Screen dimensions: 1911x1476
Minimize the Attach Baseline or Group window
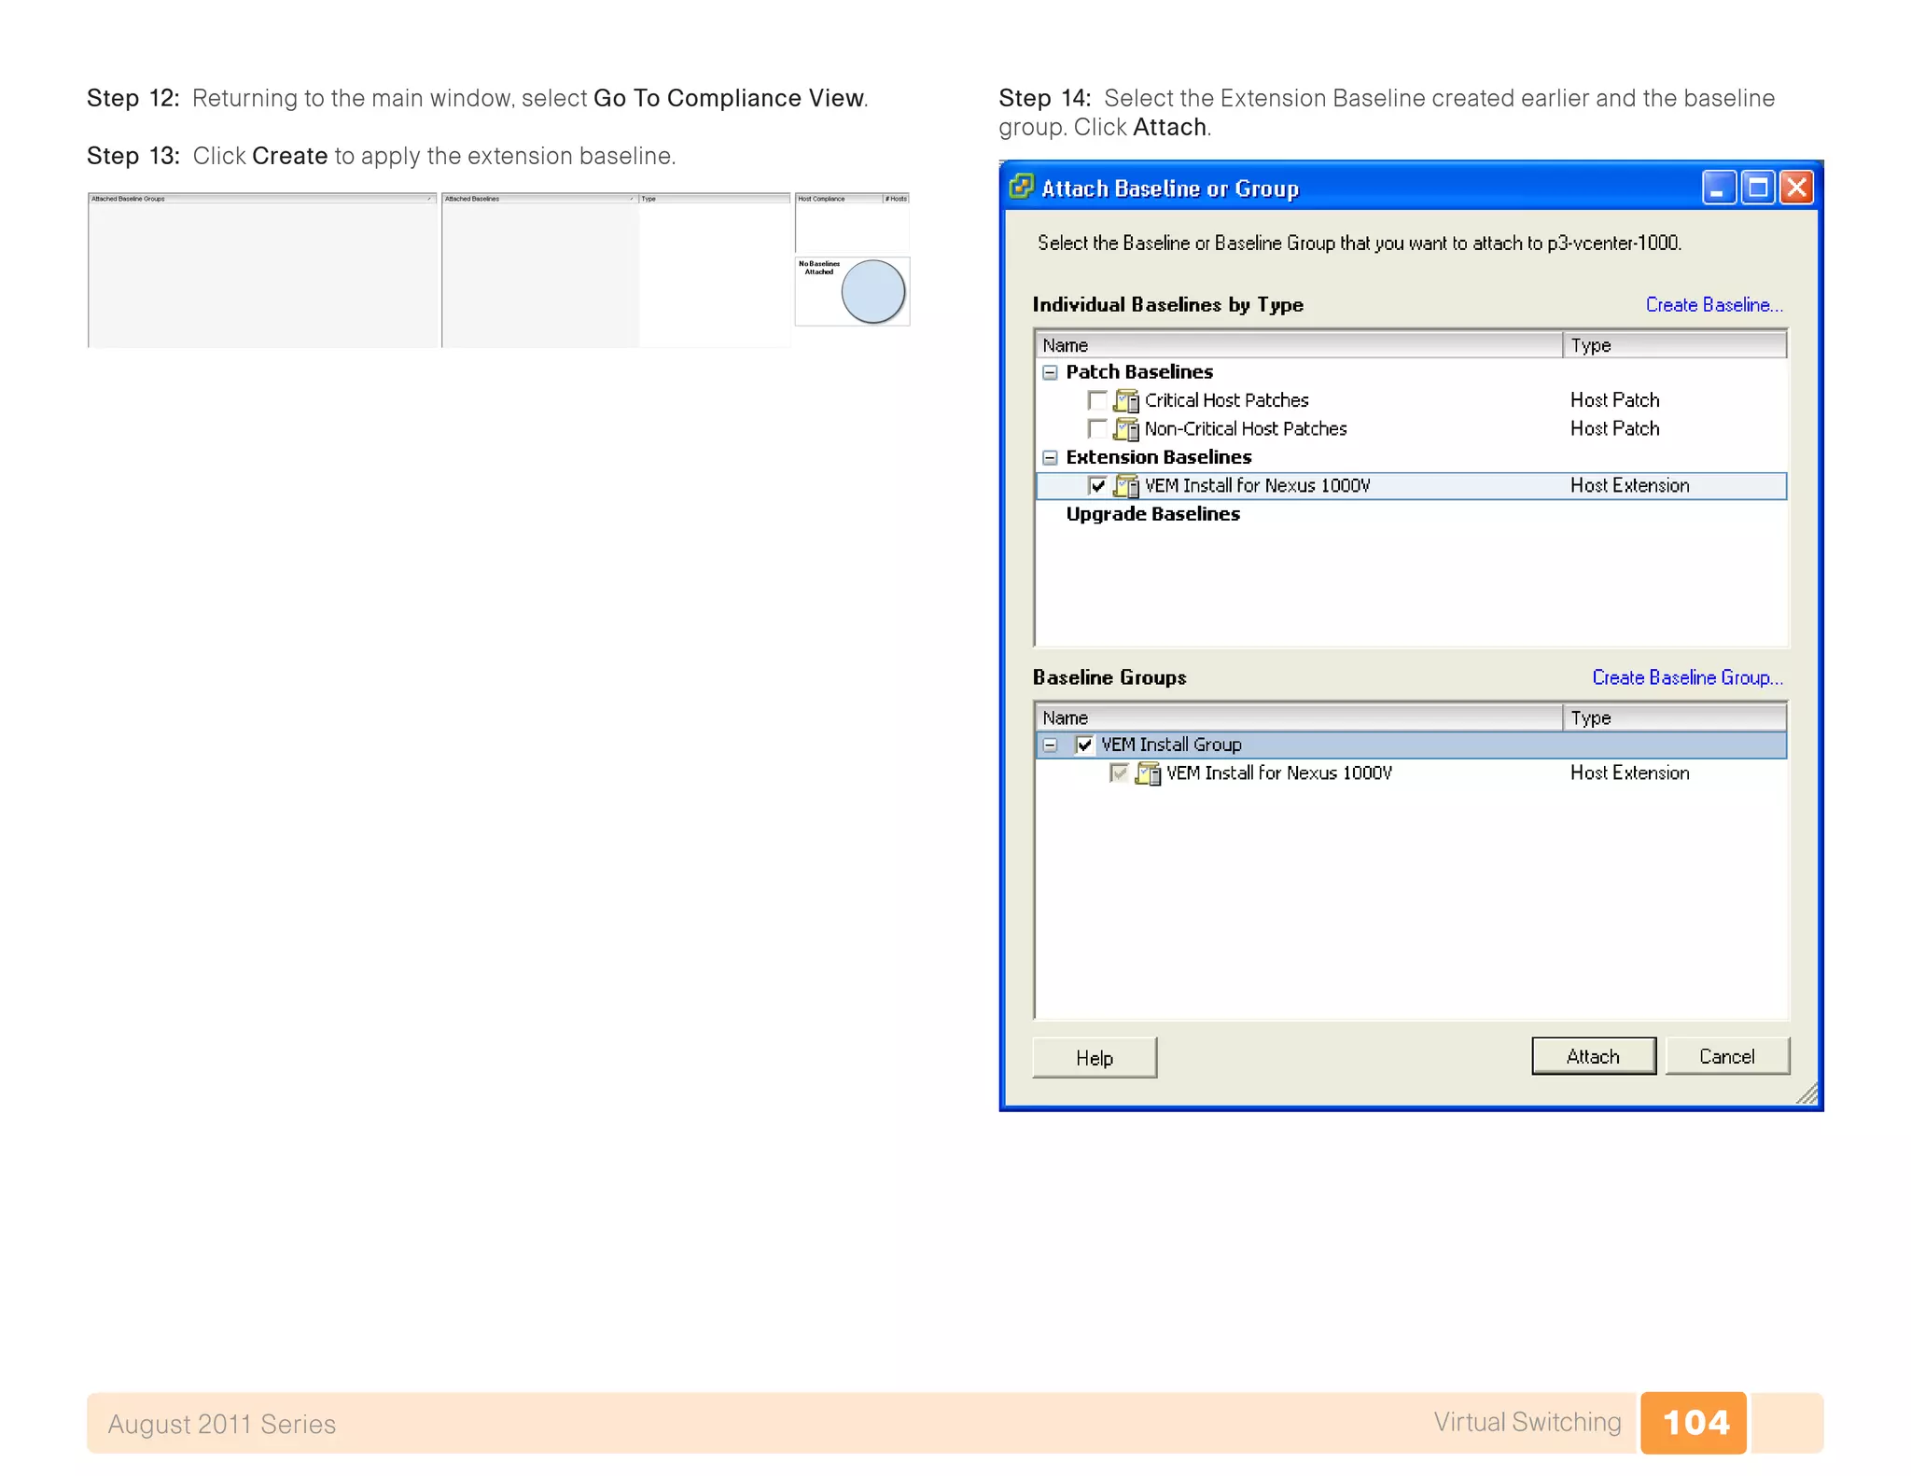pyautogui.click(x=1719, y=188)
